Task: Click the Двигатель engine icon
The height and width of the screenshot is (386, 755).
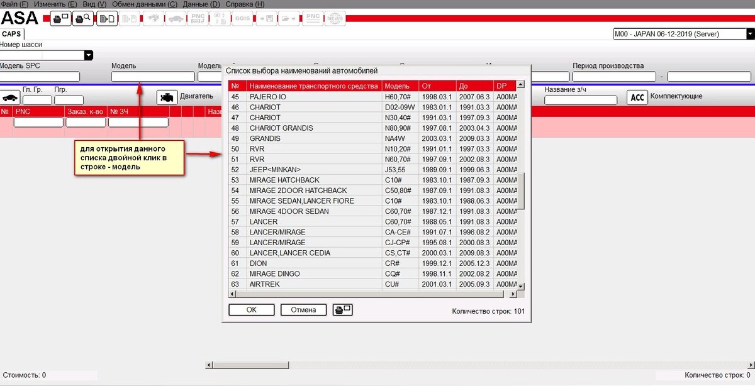Action: click(x=167, y=97)
